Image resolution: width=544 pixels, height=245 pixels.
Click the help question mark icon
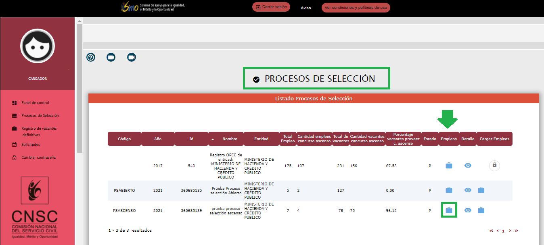(91, 58)
